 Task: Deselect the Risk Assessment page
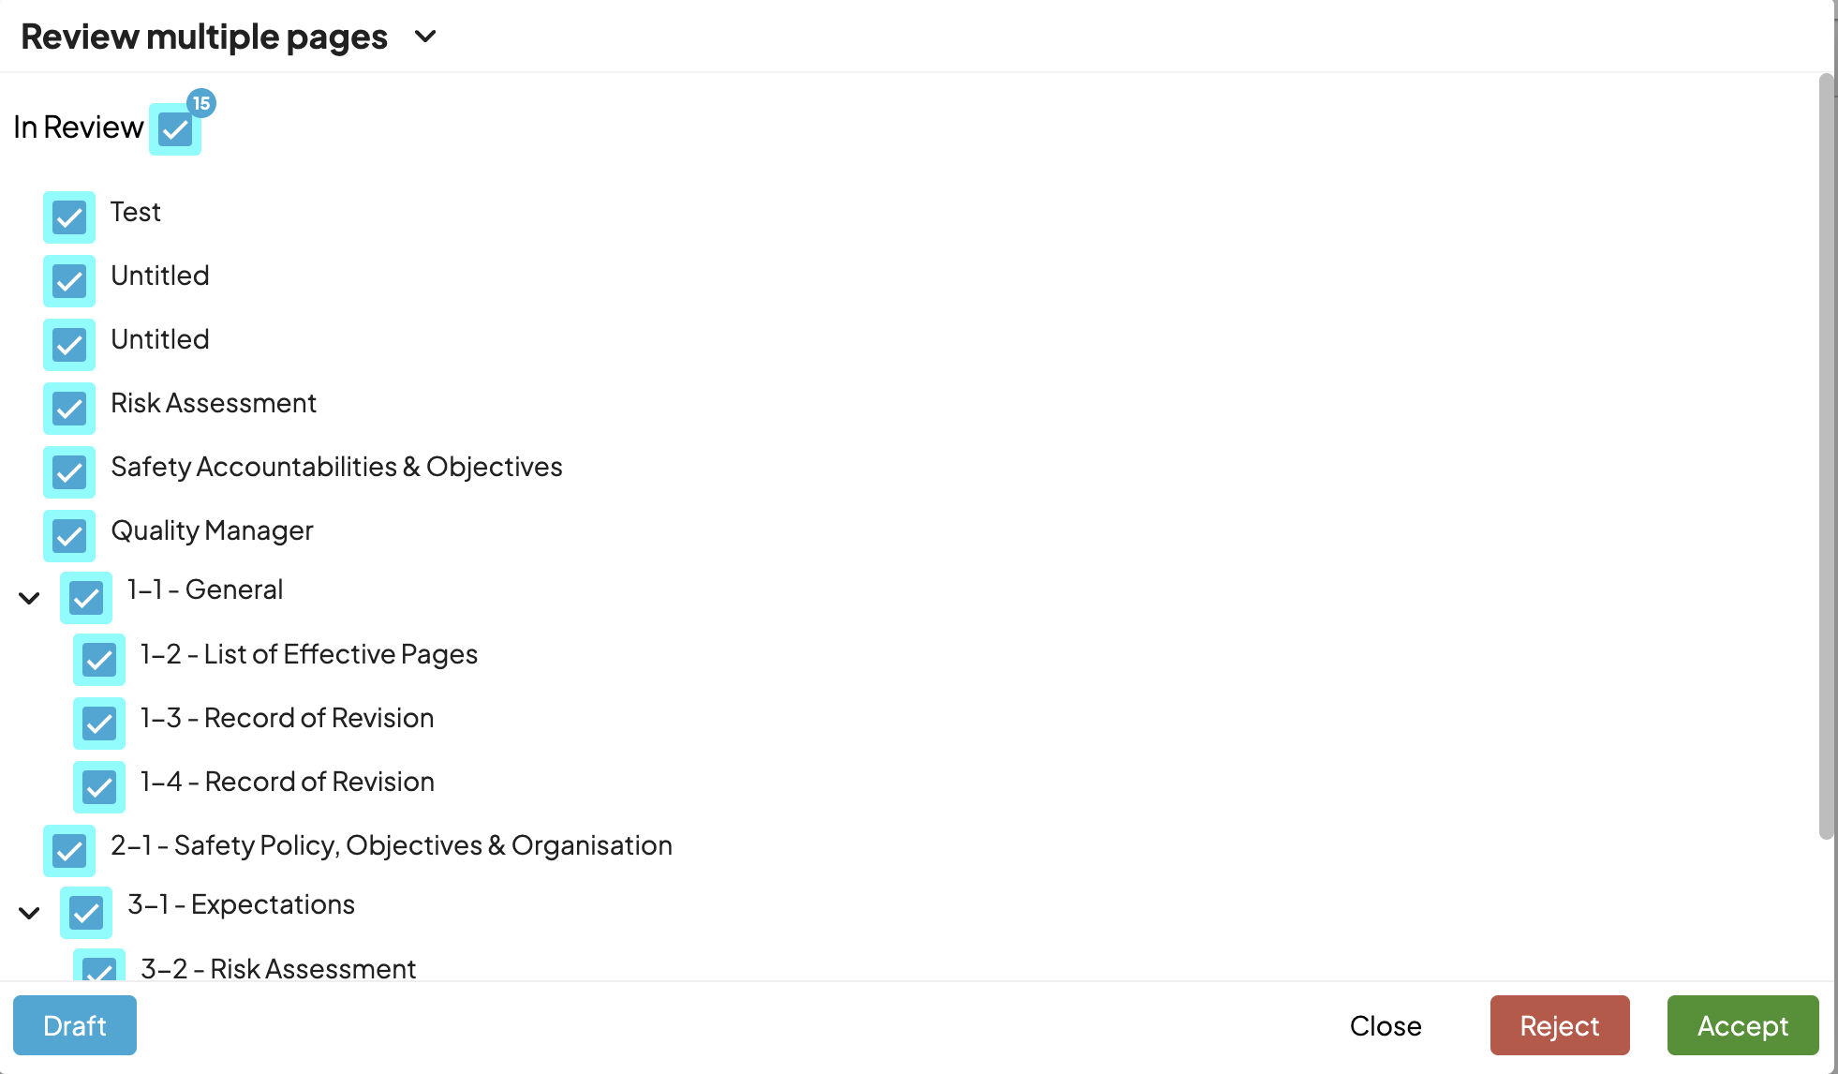tap(69, 409)
